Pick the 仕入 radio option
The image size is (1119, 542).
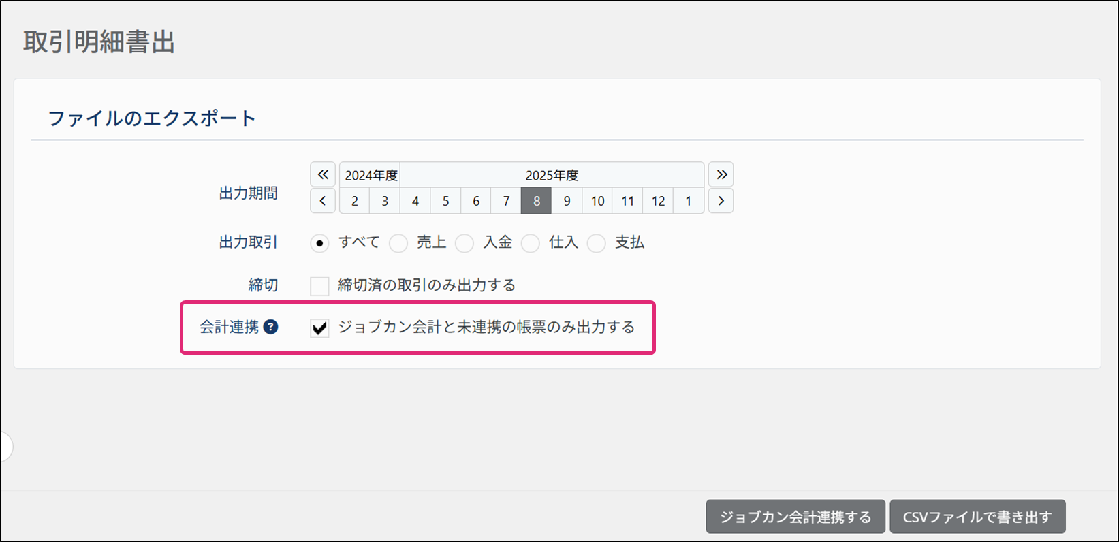pos(531,243)
